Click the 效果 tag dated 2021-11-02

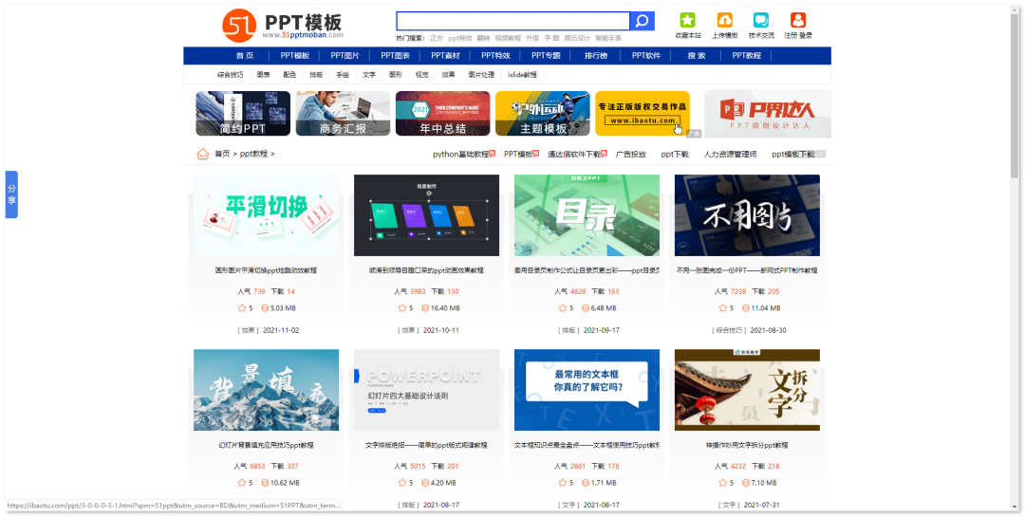pyautogui.click(x=248, y=330)
